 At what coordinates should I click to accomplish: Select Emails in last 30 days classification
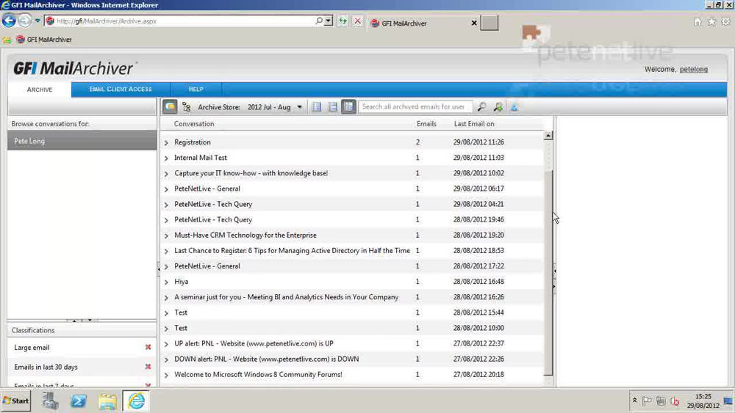pos(46,368)
